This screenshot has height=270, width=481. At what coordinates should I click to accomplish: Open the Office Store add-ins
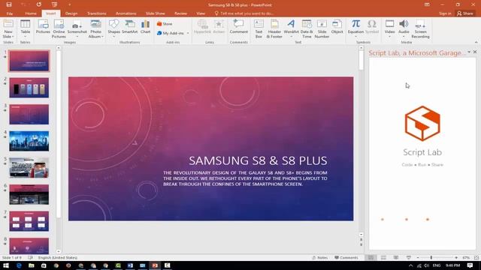tap(165, 24)
